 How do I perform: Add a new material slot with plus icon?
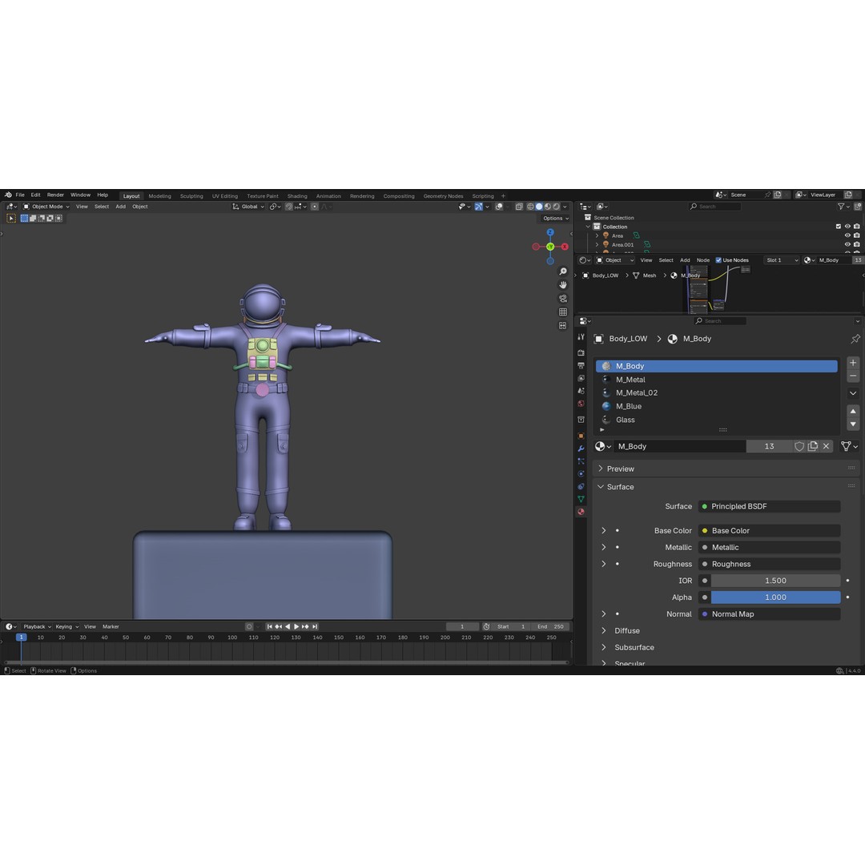click(853, 363)
